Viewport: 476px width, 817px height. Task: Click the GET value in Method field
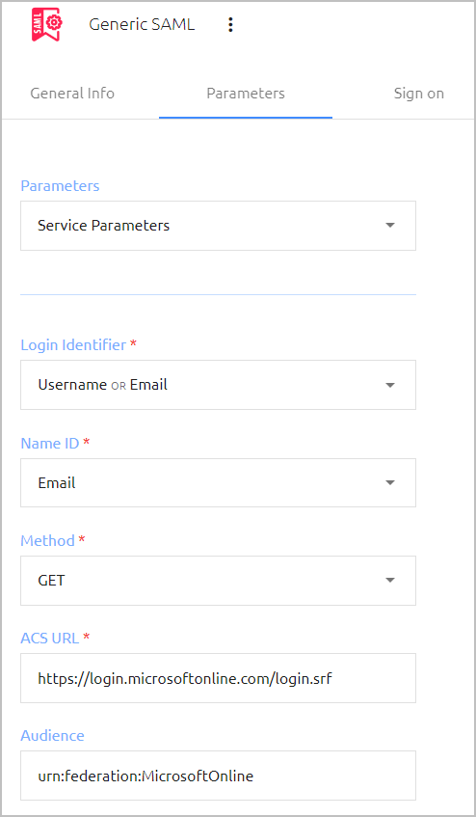[x=51, y=581]
